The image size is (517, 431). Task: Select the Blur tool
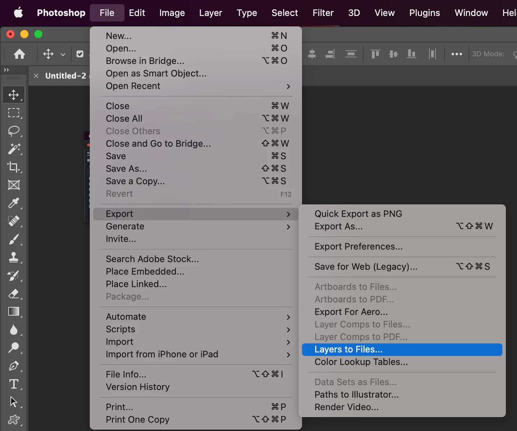pos(14,330)
